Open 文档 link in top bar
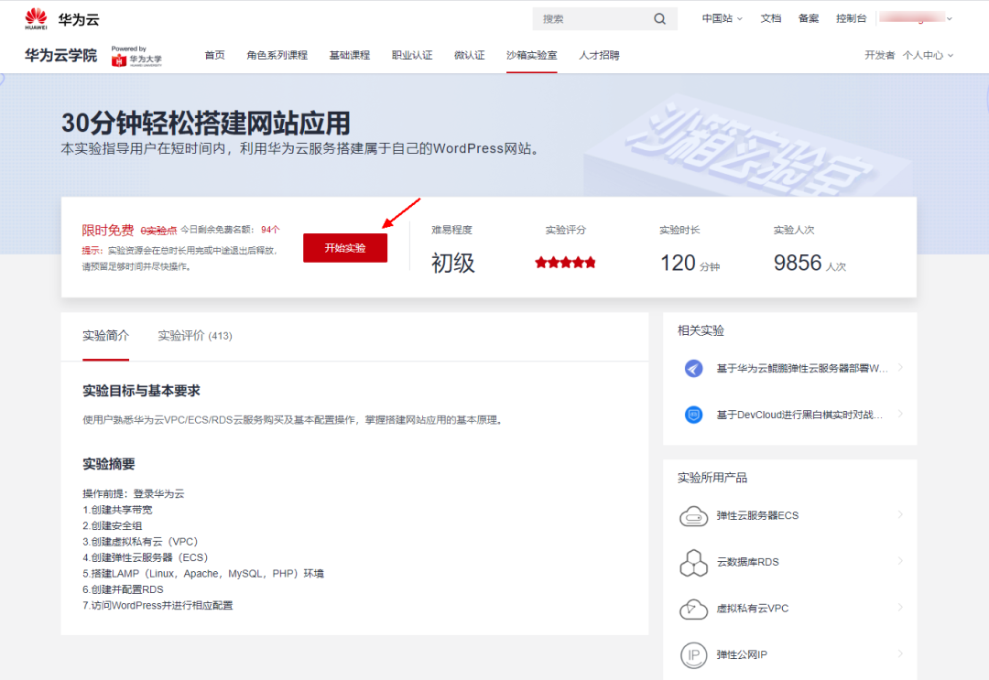The width and height of the screenshot is (989, 680). point(771,19)
